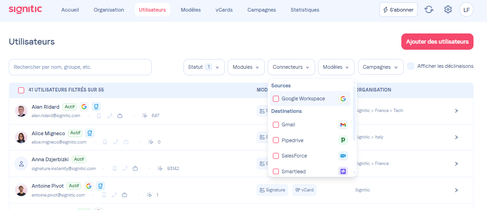Viewport: 487px width, 210px height.
Task: Click the Signitic logo
Action: point(25,9)
